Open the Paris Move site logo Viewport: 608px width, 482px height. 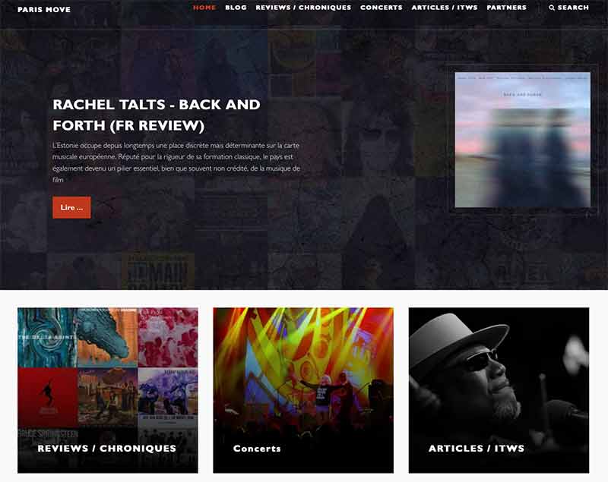pos(44,9)
